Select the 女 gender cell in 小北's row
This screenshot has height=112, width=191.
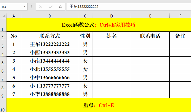(x=85, y=69)
